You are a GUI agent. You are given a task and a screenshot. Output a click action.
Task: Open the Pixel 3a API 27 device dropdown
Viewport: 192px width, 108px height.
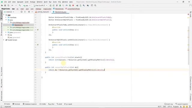click(40, 5)
